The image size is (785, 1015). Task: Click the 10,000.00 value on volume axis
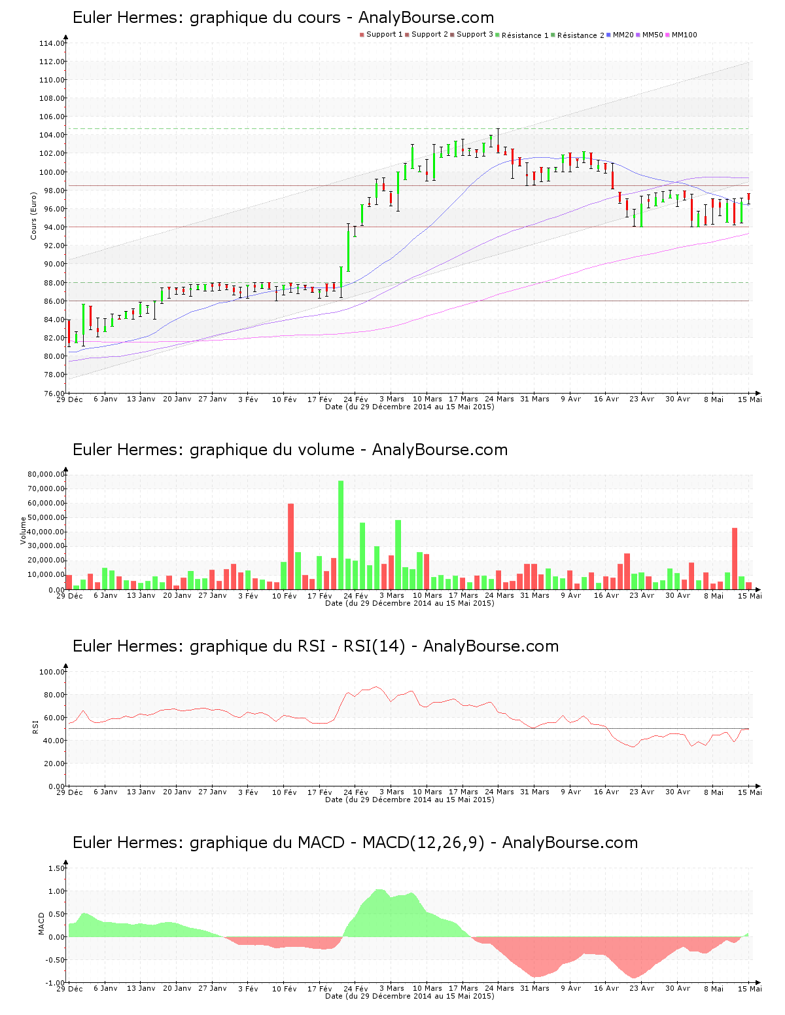46,575
